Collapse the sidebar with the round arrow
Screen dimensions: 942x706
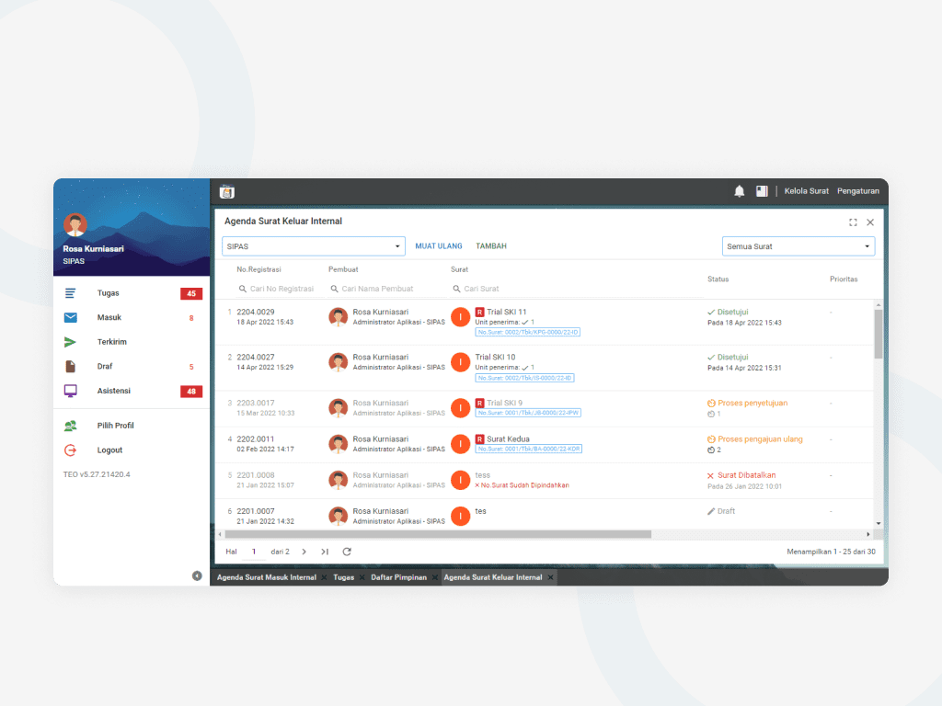(x=197, y=575)
